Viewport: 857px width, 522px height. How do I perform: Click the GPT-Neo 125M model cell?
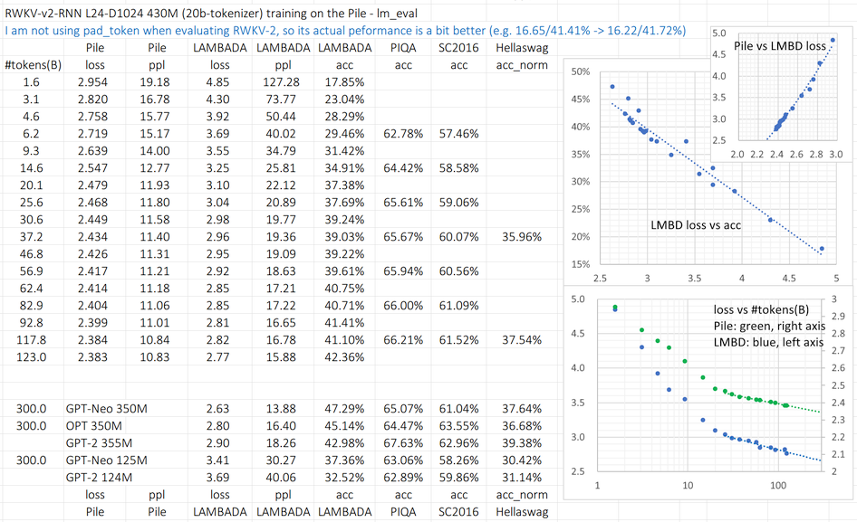[108, 460]
